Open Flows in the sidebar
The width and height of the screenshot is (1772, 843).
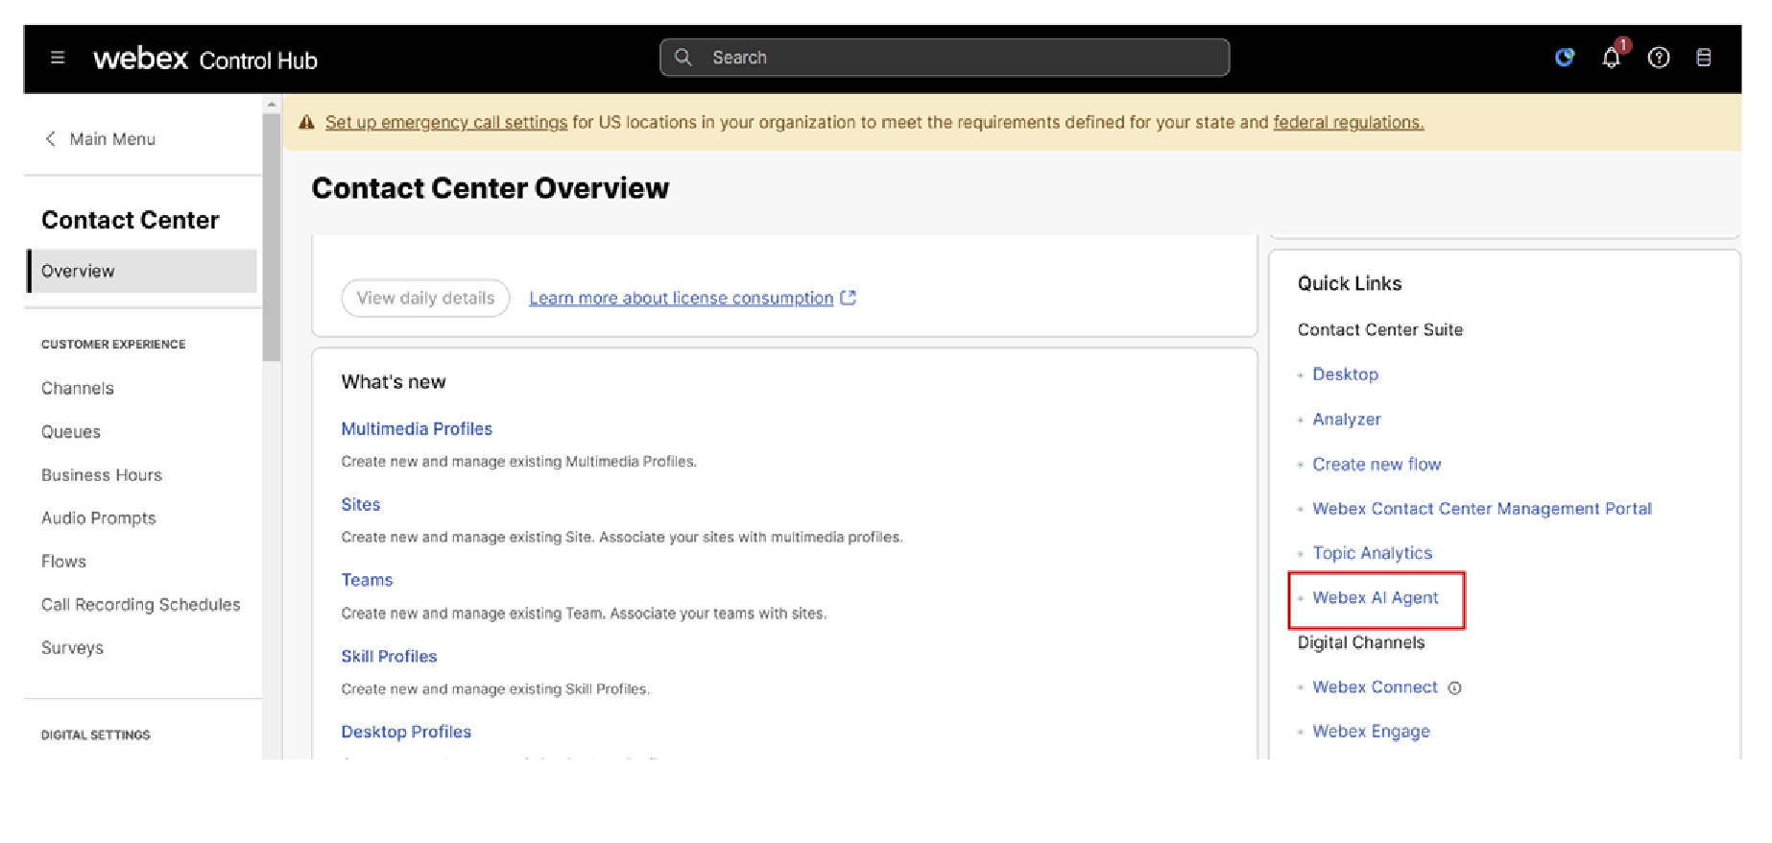[63, 562]
